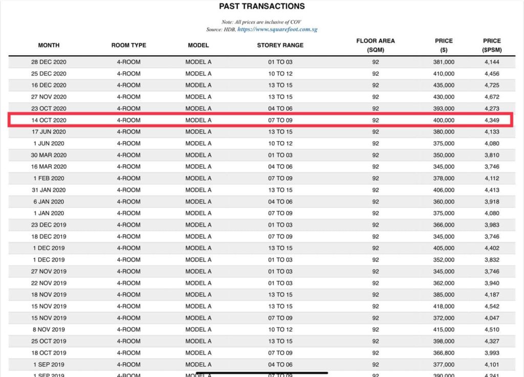Click the PAST TRANSACTIONS heading

coord(261,7)
